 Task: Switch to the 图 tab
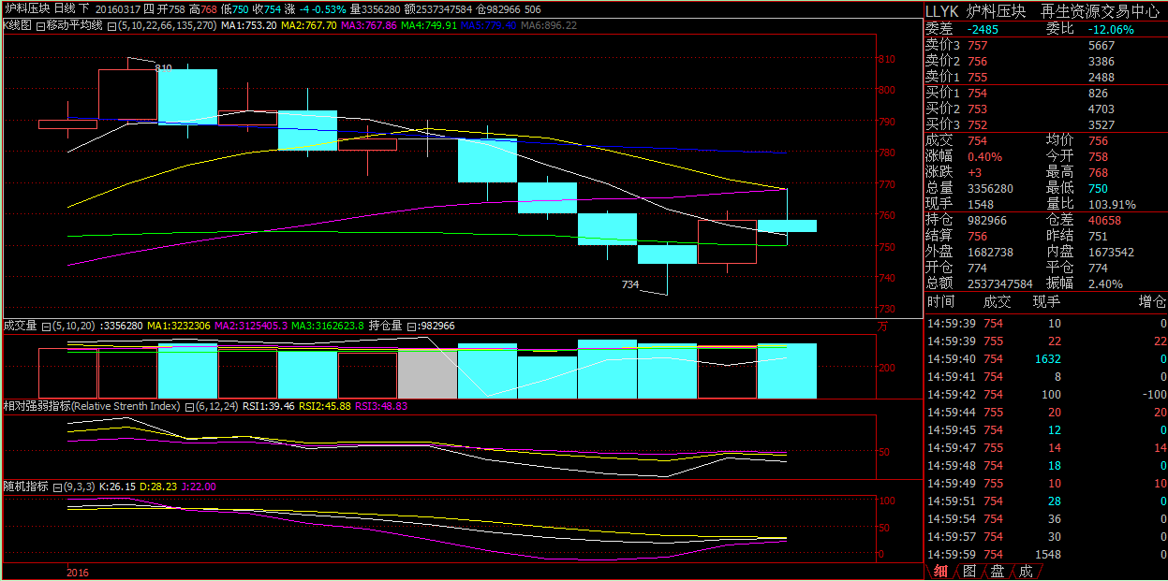tap(968, 572)
